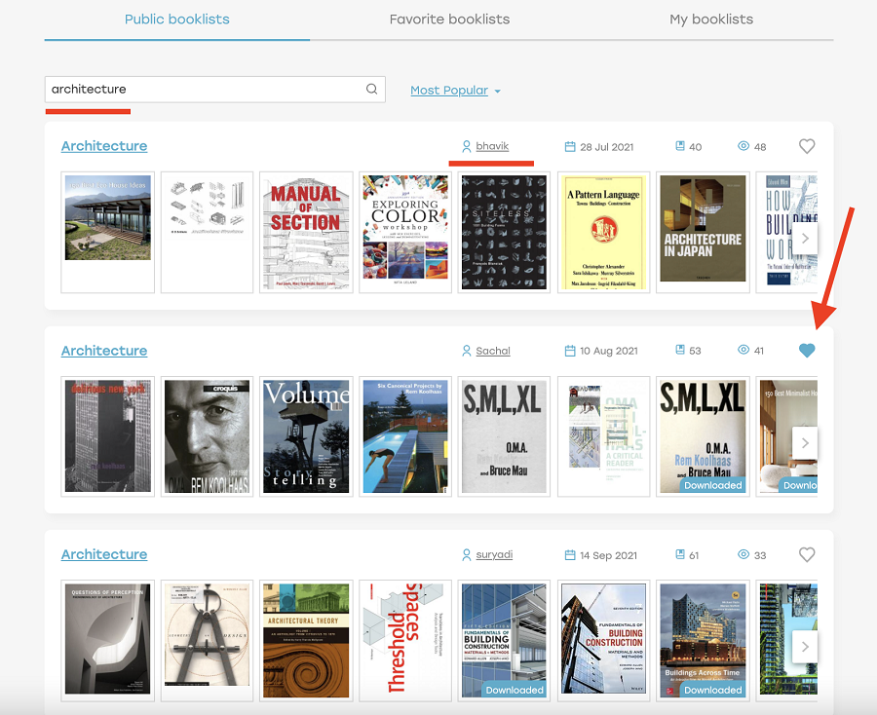Click the book count icon showing 40
This screenshot has height=715, width=877.
coord(680,146)
